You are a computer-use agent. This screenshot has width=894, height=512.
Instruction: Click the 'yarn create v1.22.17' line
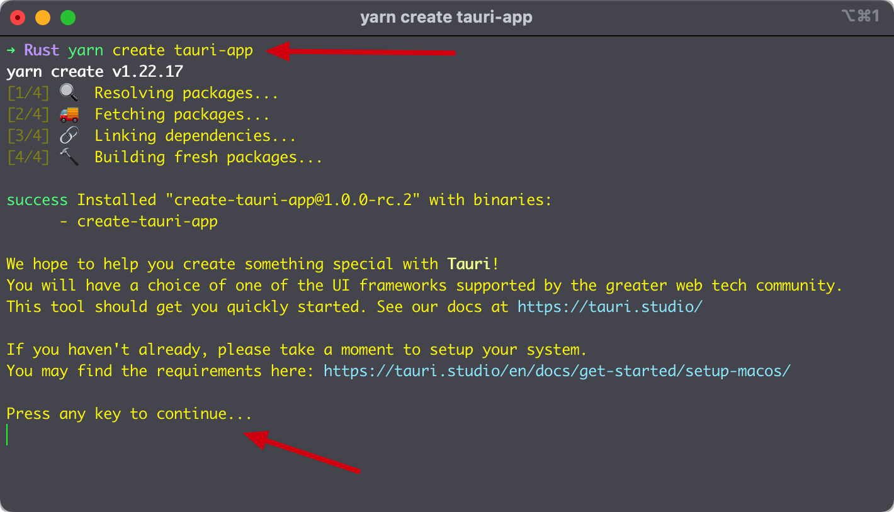(x=94, y=72)
